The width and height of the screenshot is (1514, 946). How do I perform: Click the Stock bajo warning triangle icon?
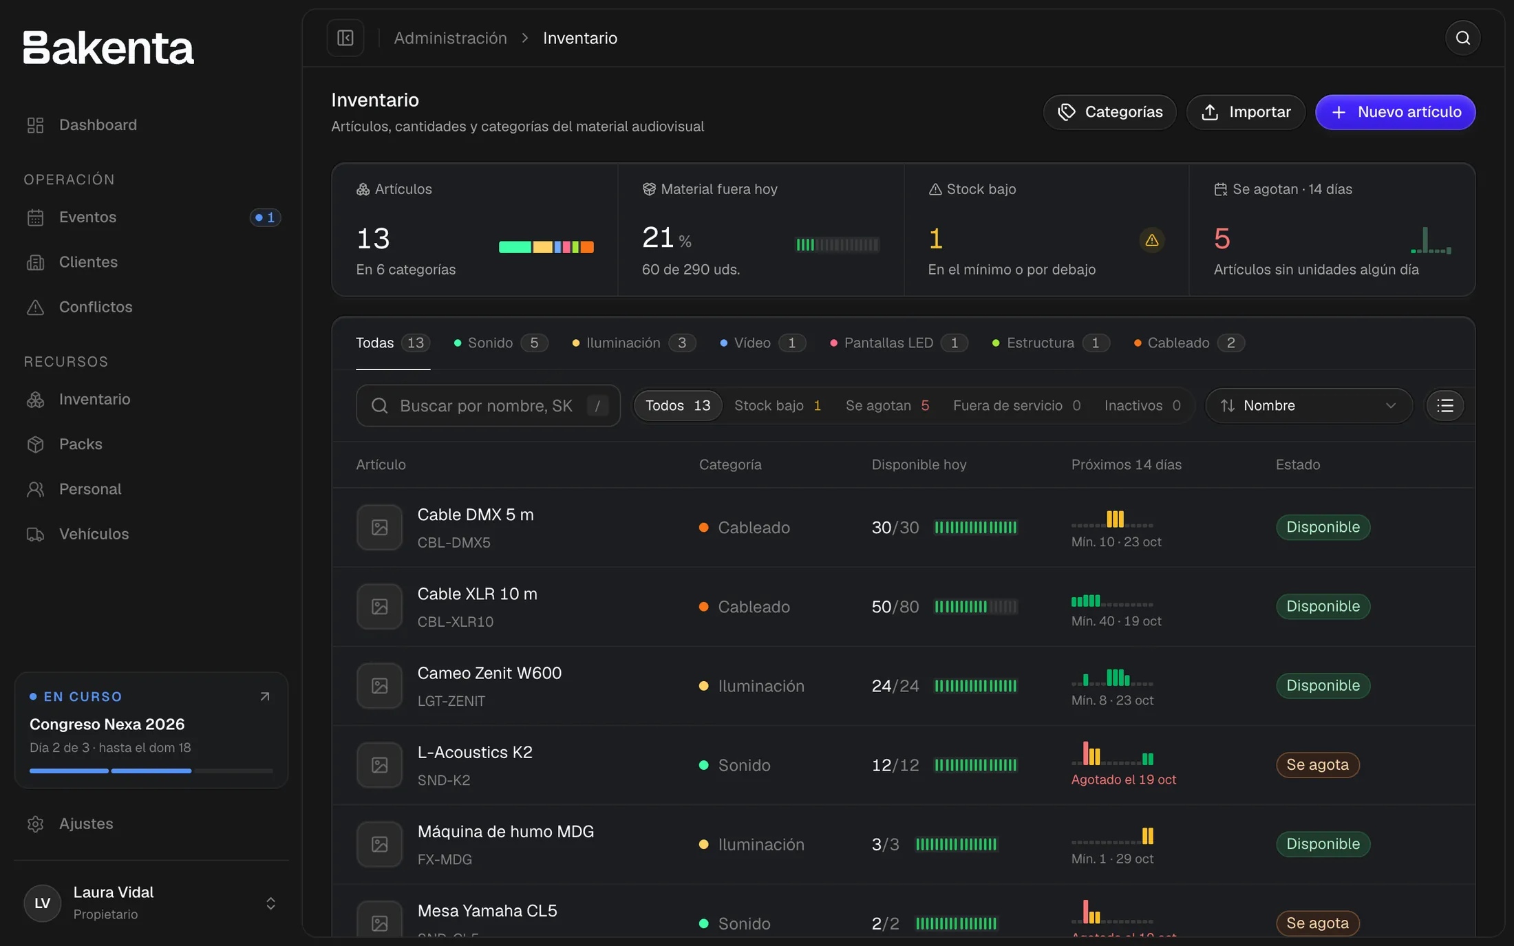(1151, 240)
